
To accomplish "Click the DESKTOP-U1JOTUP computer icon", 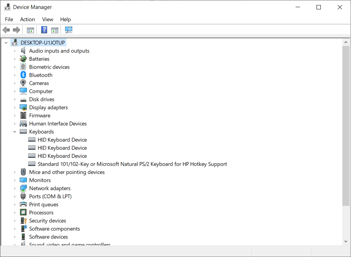I will [x=14, y=42].
